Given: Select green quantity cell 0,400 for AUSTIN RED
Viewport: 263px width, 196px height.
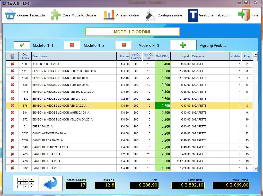Looking at the screenshot, I should 163,64.
